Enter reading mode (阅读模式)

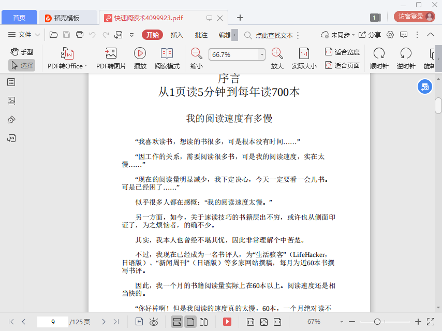167,59
